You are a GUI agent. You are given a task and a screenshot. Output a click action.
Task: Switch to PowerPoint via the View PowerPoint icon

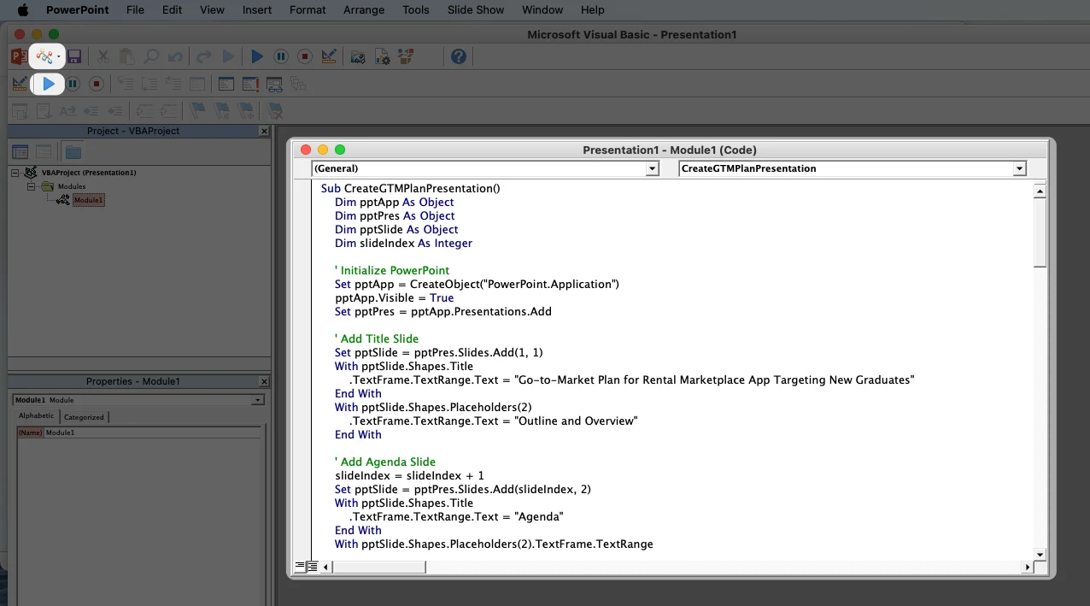[19, 57]
